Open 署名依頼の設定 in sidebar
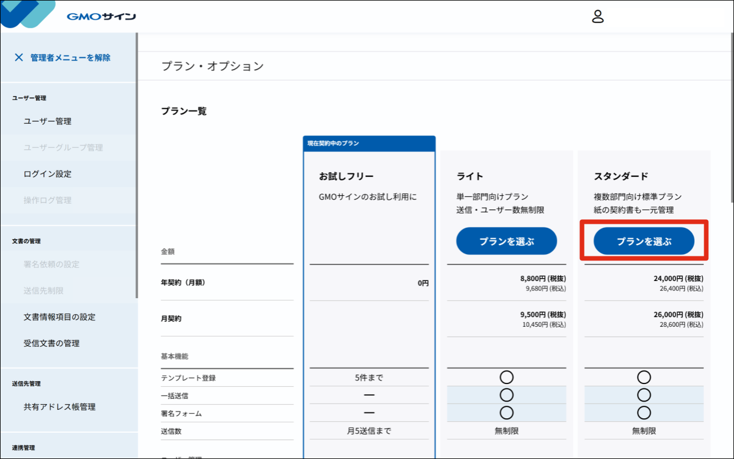This screenshot has width=734, height=459. 52,264
